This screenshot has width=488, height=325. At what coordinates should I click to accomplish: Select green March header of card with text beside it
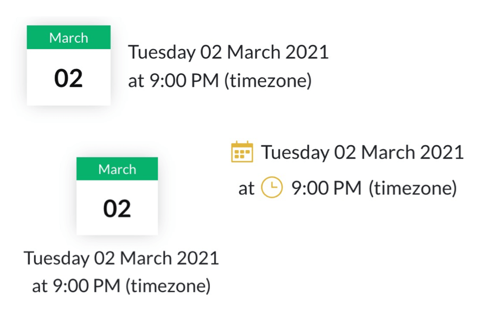(x=68, y=37)
